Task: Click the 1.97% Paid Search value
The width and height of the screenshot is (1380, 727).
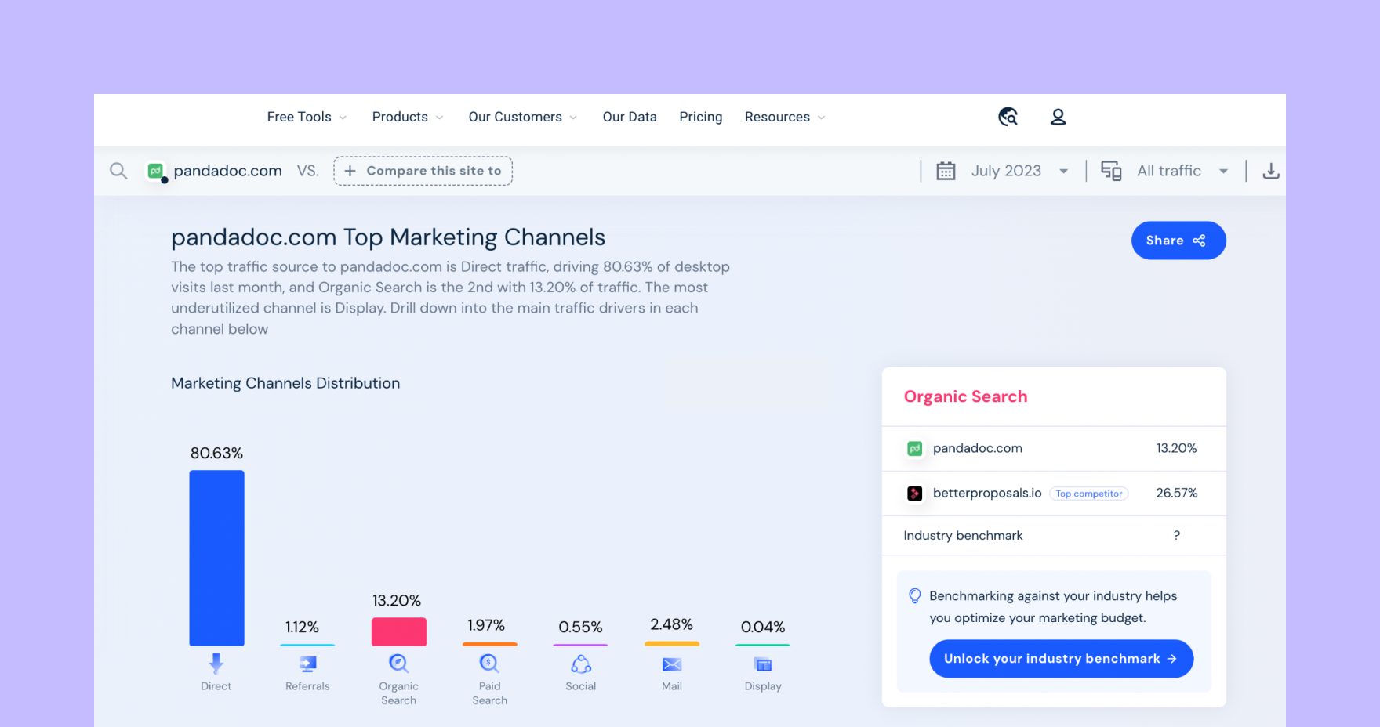Action: pyautogui.click(x=487, y=625)
